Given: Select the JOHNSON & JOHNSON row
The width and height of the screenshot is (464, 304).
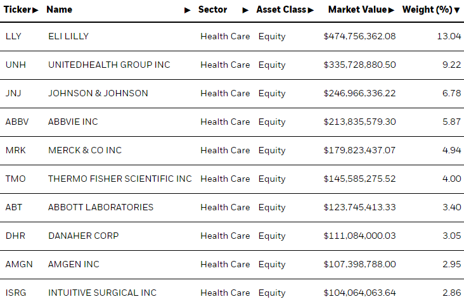Looking at the screenshot, I should (232, 94).
